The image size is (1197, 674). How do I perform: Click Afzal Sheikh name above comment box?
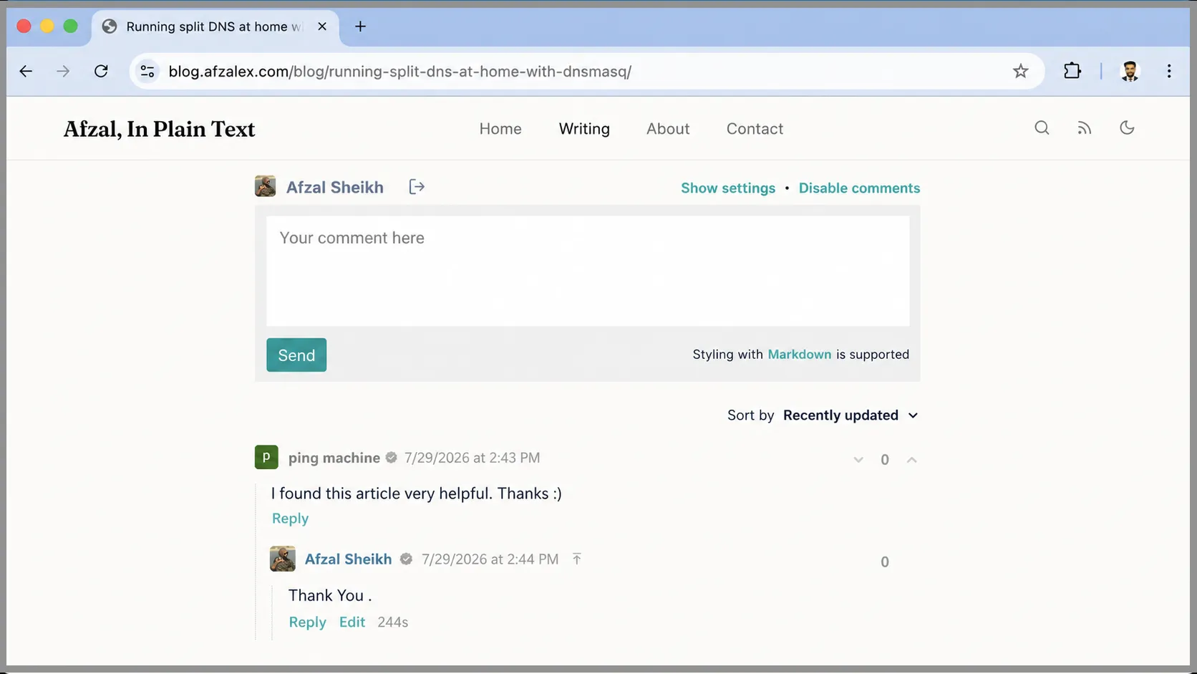335,188
